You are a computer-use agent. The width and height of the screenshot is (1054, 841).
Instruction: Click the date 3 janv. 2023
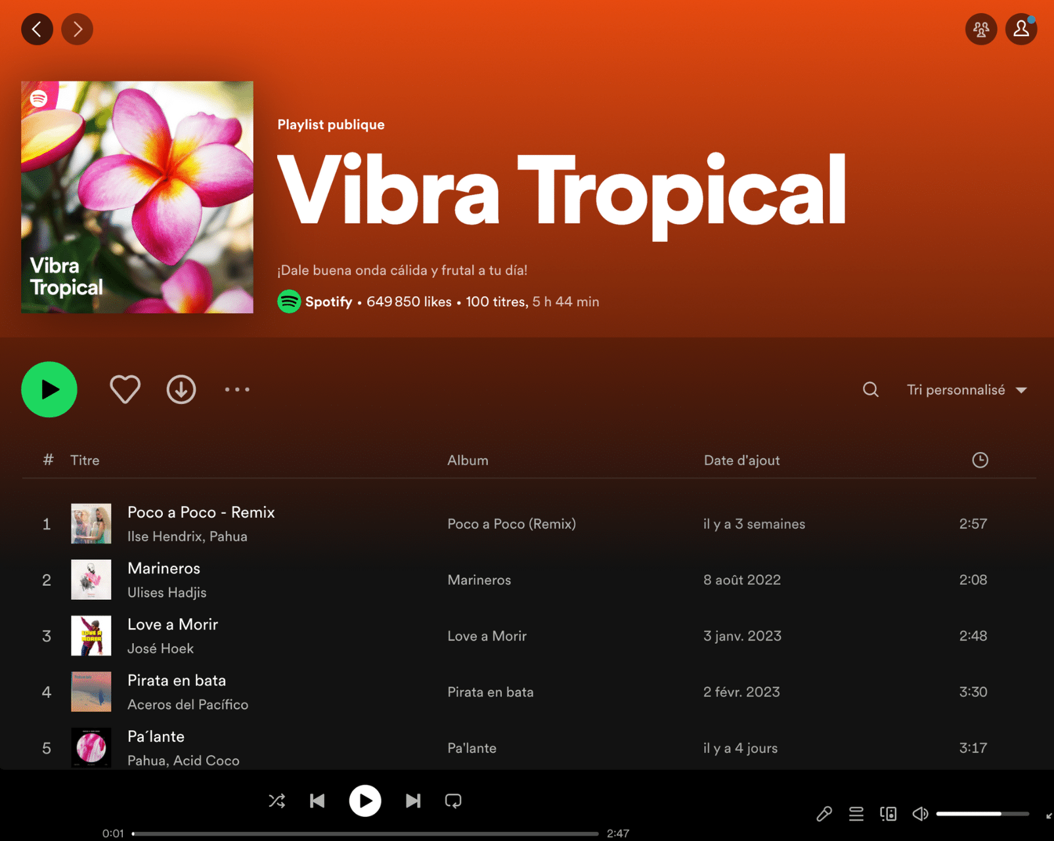tap(742, 636)
